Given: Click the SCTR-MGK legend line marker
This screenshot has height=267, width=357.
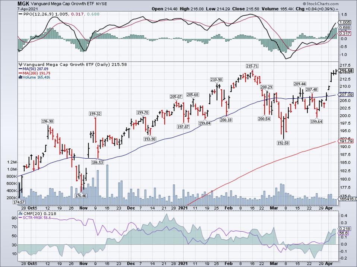Looking at the screenshot, I should 20,217.
